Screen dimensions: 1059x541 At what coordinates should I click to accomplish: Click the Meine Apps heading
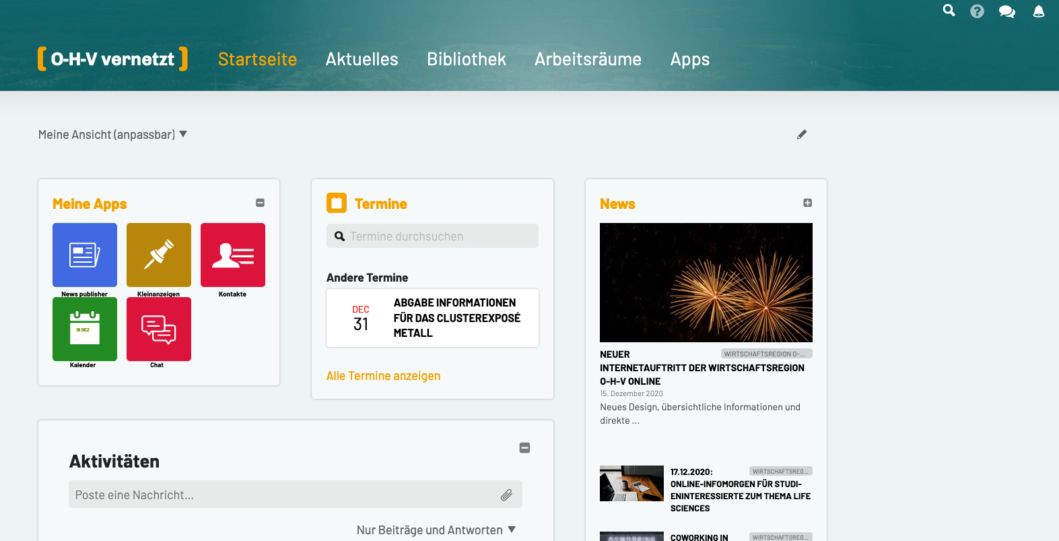(90, 203)
